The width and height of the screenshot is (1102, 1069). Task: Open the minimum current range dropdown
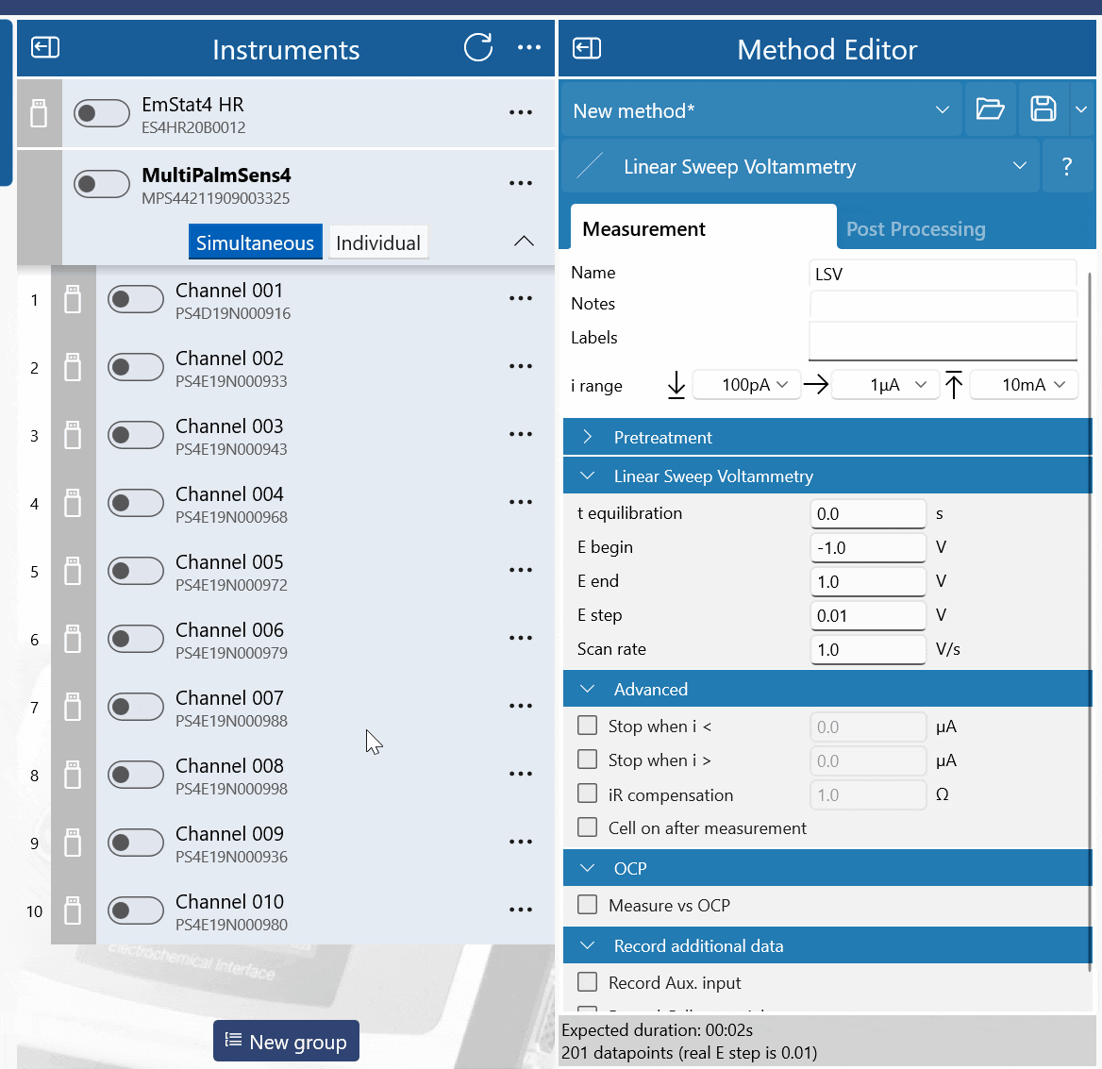point(746,385)
